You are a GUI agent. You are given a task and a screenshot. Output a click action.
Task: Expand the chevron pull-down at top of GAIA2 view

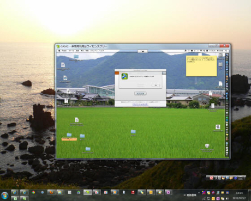tap(143, 51)
